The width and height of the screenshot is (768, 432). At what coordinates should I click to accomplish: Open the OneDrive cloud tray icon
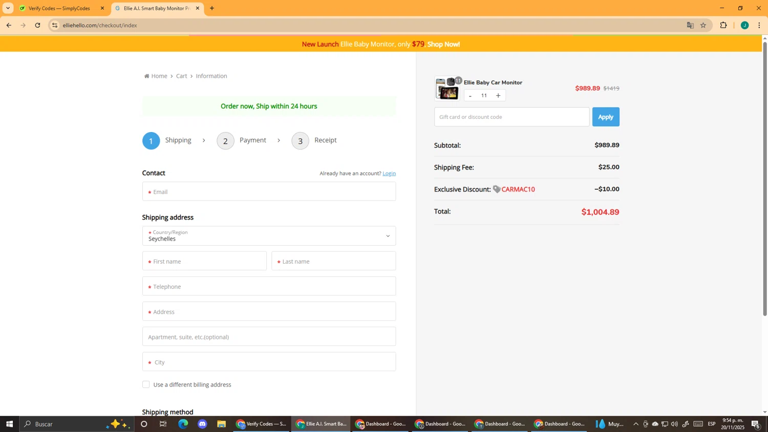coord(655,424)
